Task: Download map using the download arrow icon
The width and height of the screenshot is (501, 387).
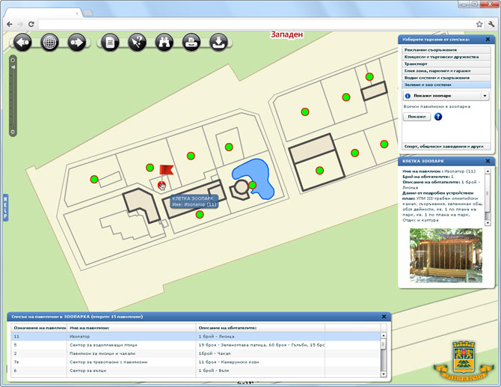Action: (x=218, y=42)
